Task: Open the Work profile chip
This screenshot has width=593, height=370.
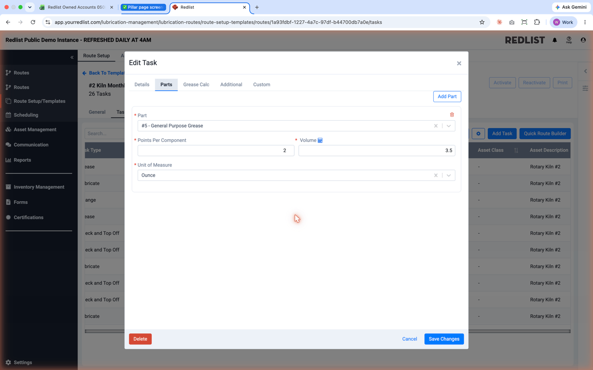Action: click(563, 22)
